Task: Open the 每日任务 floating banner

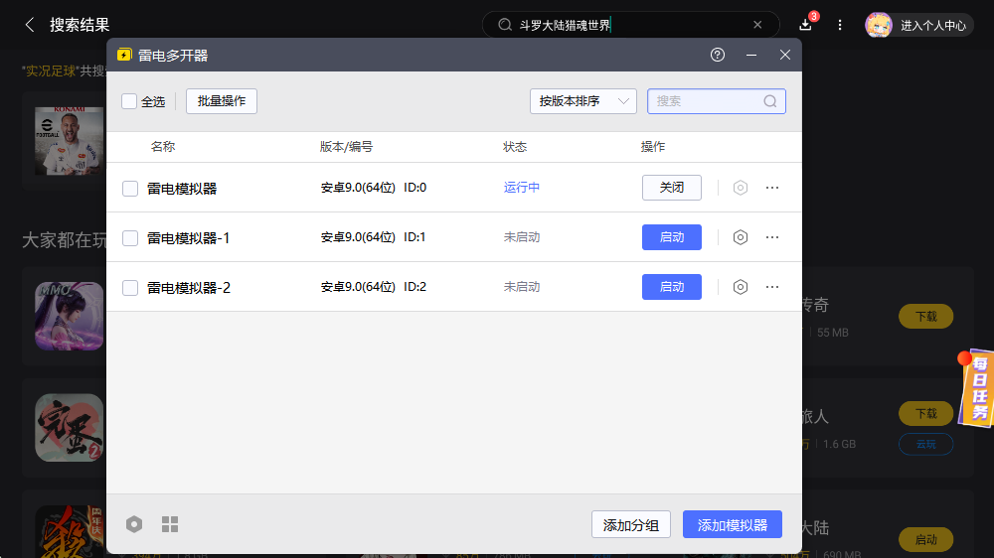Action: pos(977,387)
